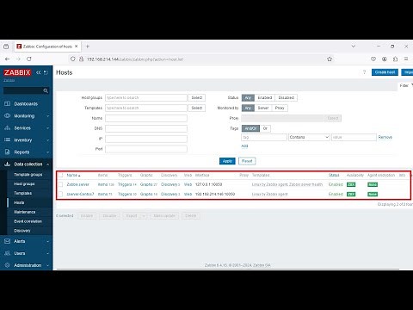Expand the Users menu
Image resolution: width=413 pixels, height=310 pixels.
(48, 253)
